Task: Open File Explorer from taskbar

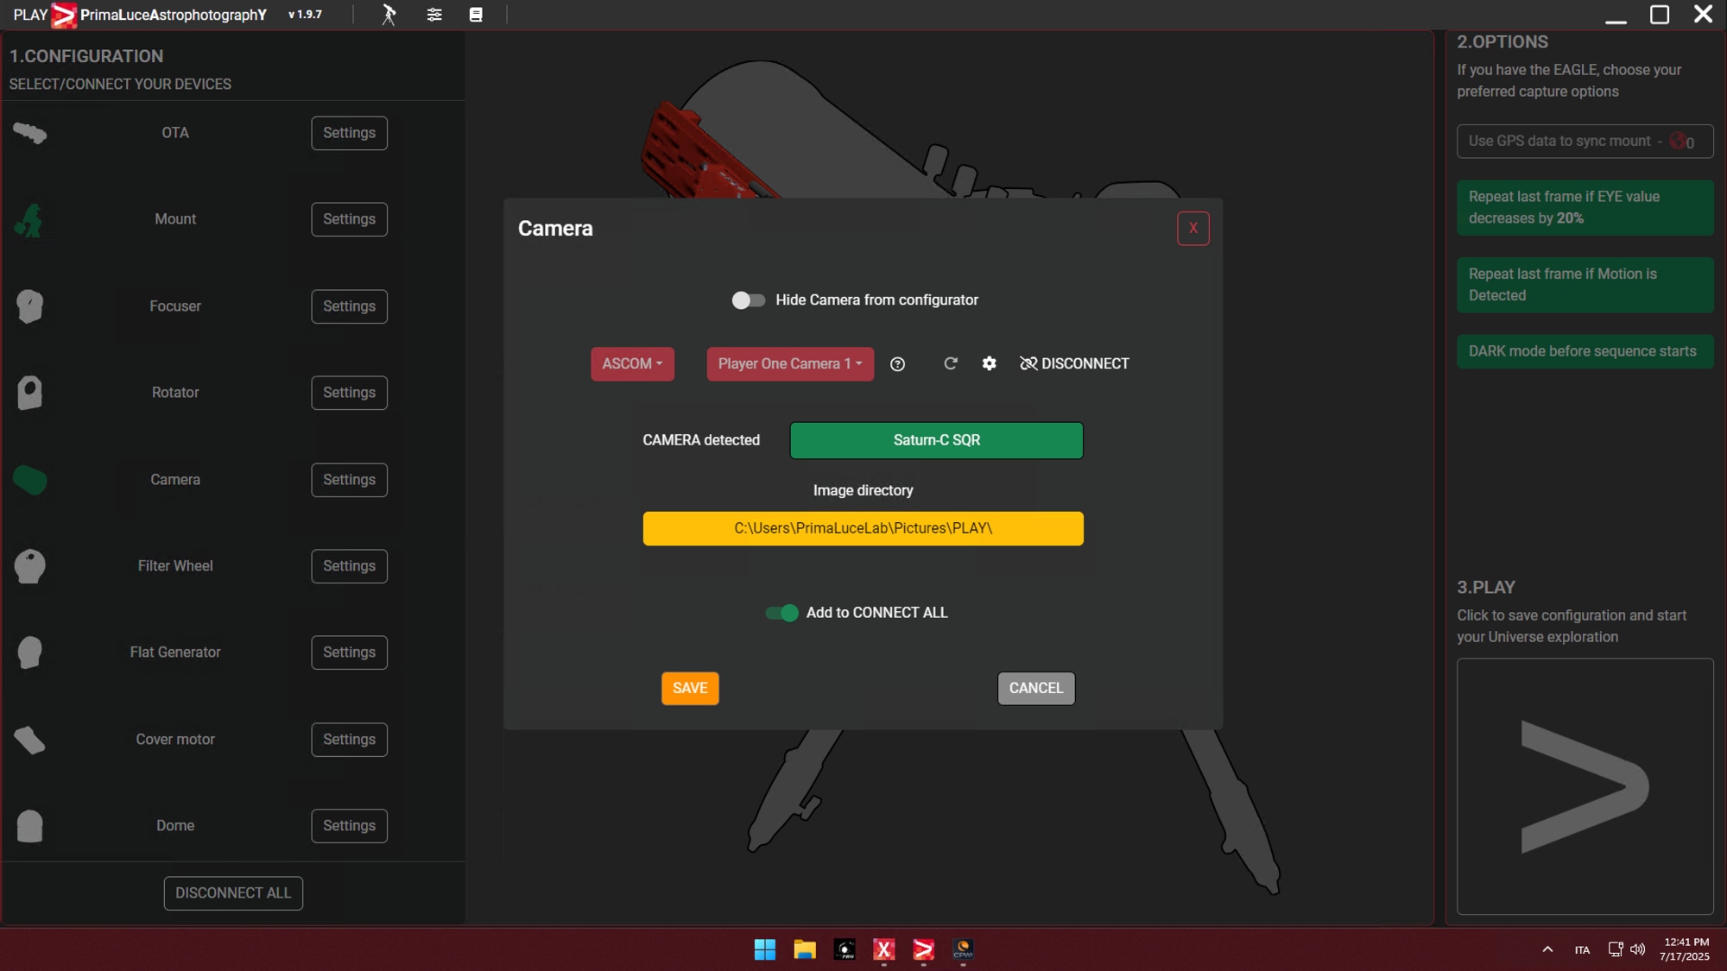Action: [x=805, y=949]
